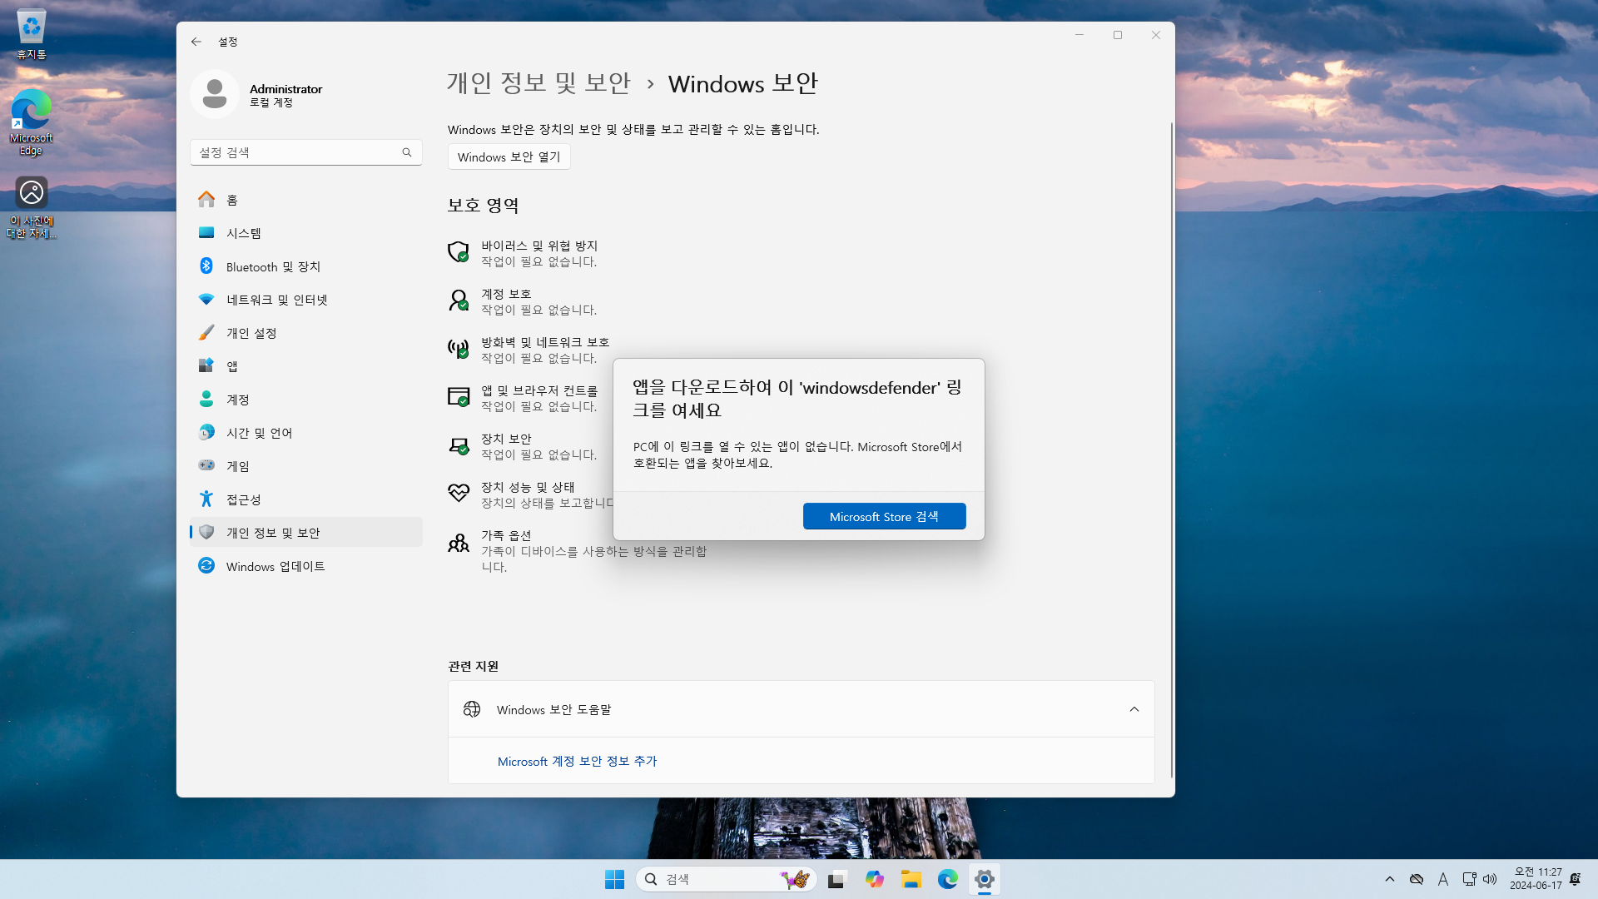1598x899 pixels.
Task: Click the 개인 정보 및 보안 shield icon
Action: click(x=206, y=533)
